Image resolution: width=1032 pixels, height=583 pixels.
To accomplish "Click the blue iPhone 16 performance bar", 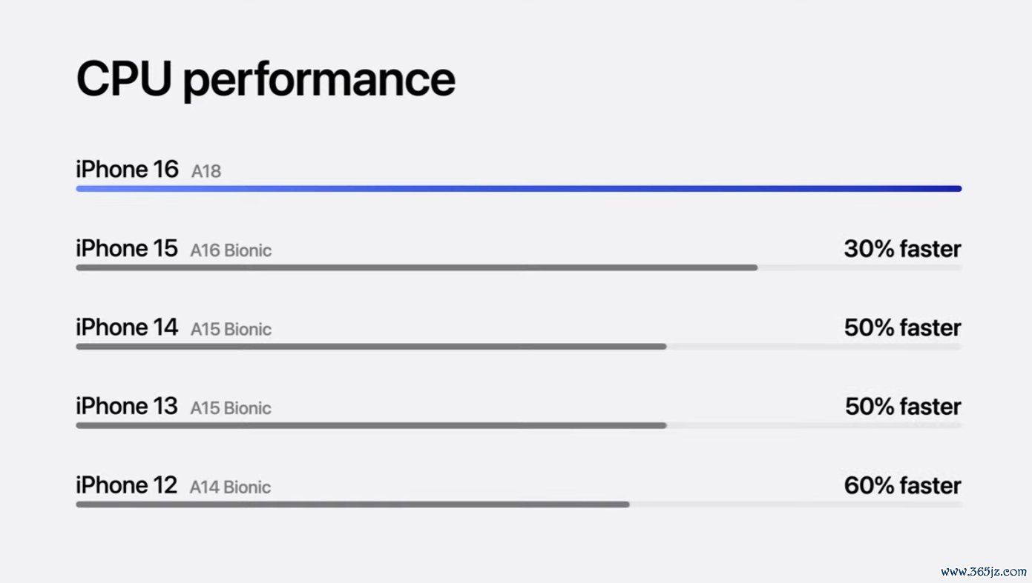I will click(x=519, y=189).
